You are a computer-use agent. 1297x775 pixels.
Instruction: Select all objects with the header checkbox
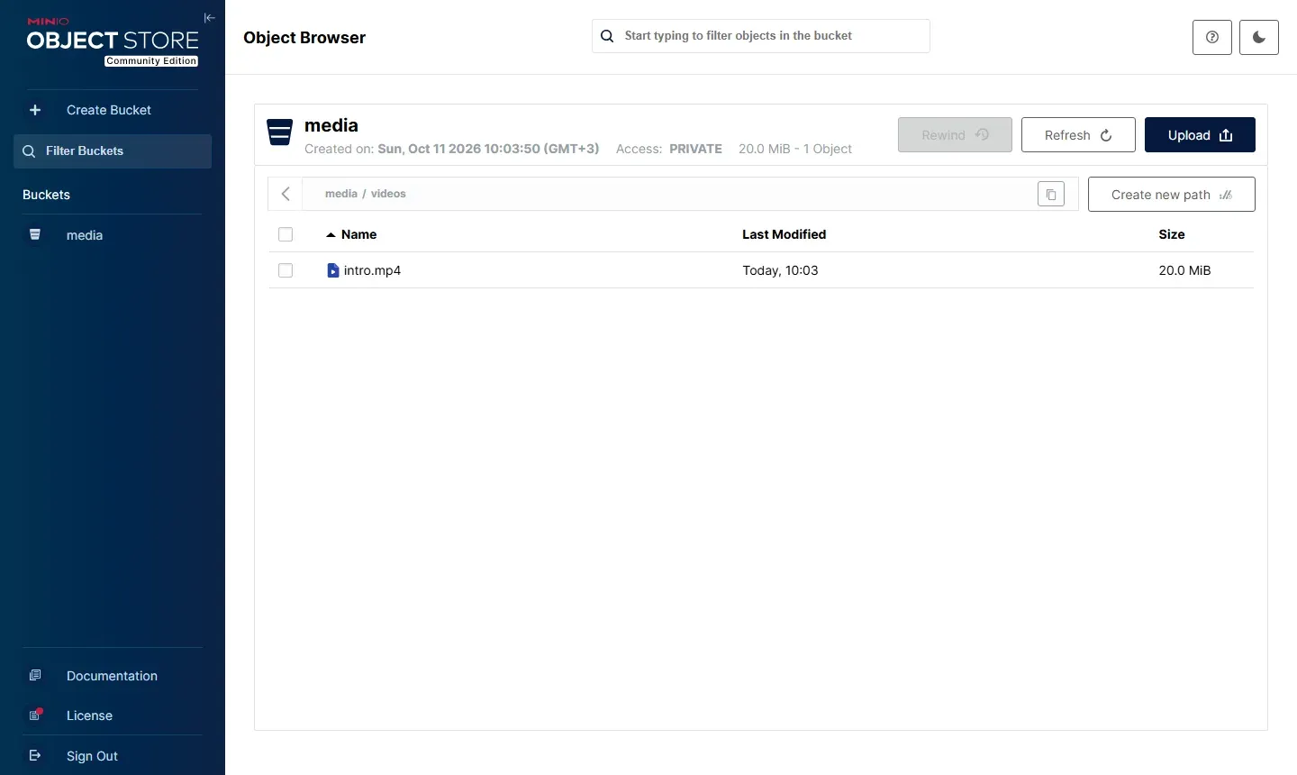[x=286, y=234]
